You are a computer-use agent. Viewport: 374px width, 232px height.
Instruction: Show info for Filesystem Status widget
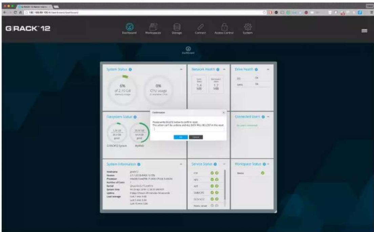point(135,117)
